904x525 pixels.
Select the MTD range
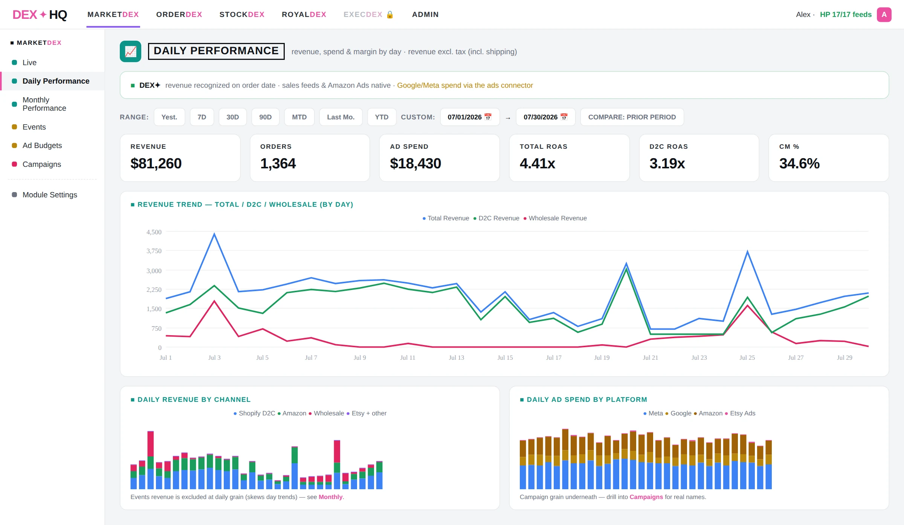click(299, 117)
